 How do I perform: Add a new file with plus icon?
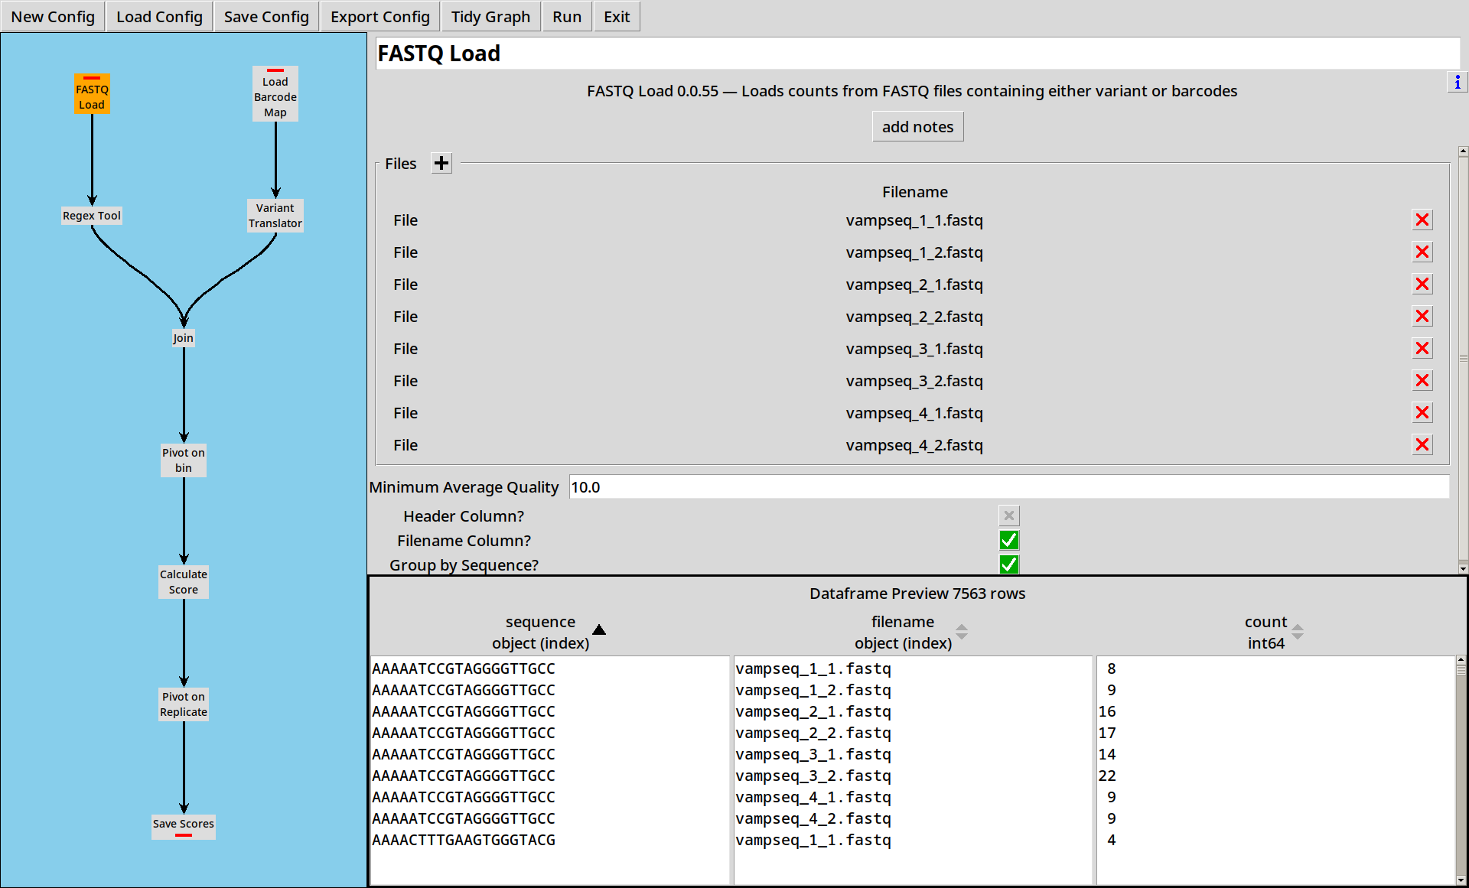coord(441,163)
